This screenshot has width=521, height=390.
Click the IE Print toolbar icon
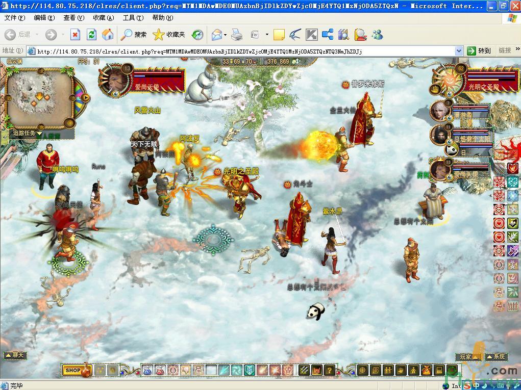coord(236,35)
